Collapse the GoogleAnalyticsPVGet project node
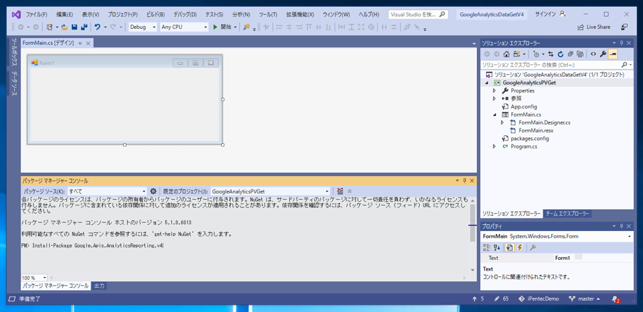 tap(487, 82)
